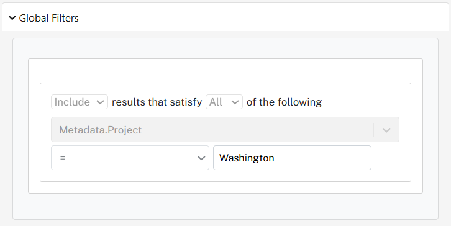This screenshot has width=451, height=226.
Task: Click empty space after Washington in value box
Action: pyautogui.click(x=322, y=158)
